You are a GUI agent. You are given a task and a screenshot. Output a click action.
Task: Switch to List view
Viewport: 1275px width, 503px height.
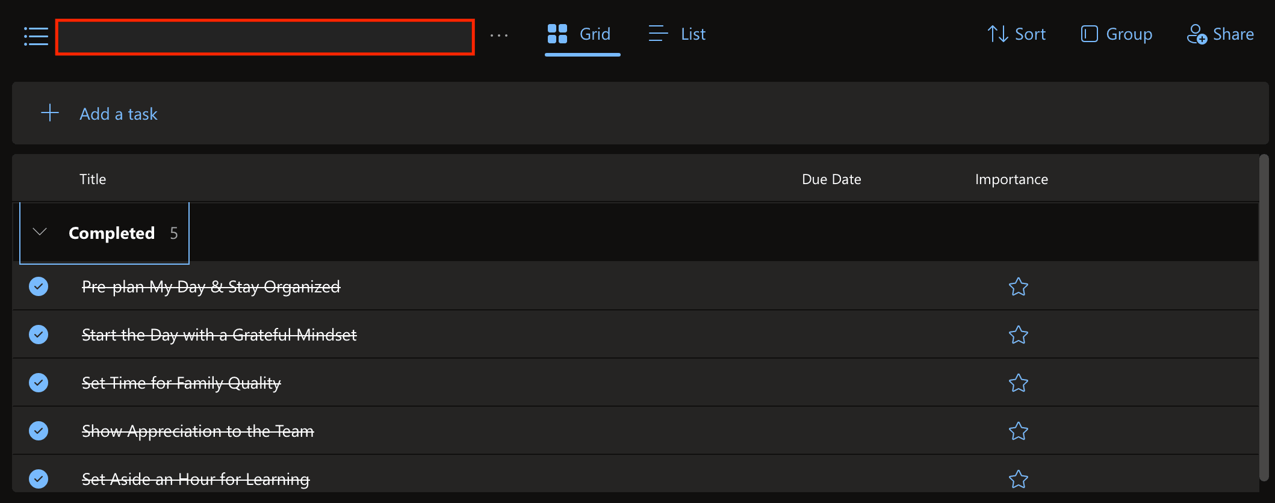pos(676,34)
